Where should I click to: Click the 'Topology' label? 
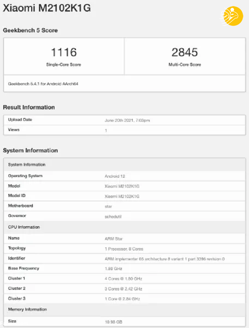[17, 248]
